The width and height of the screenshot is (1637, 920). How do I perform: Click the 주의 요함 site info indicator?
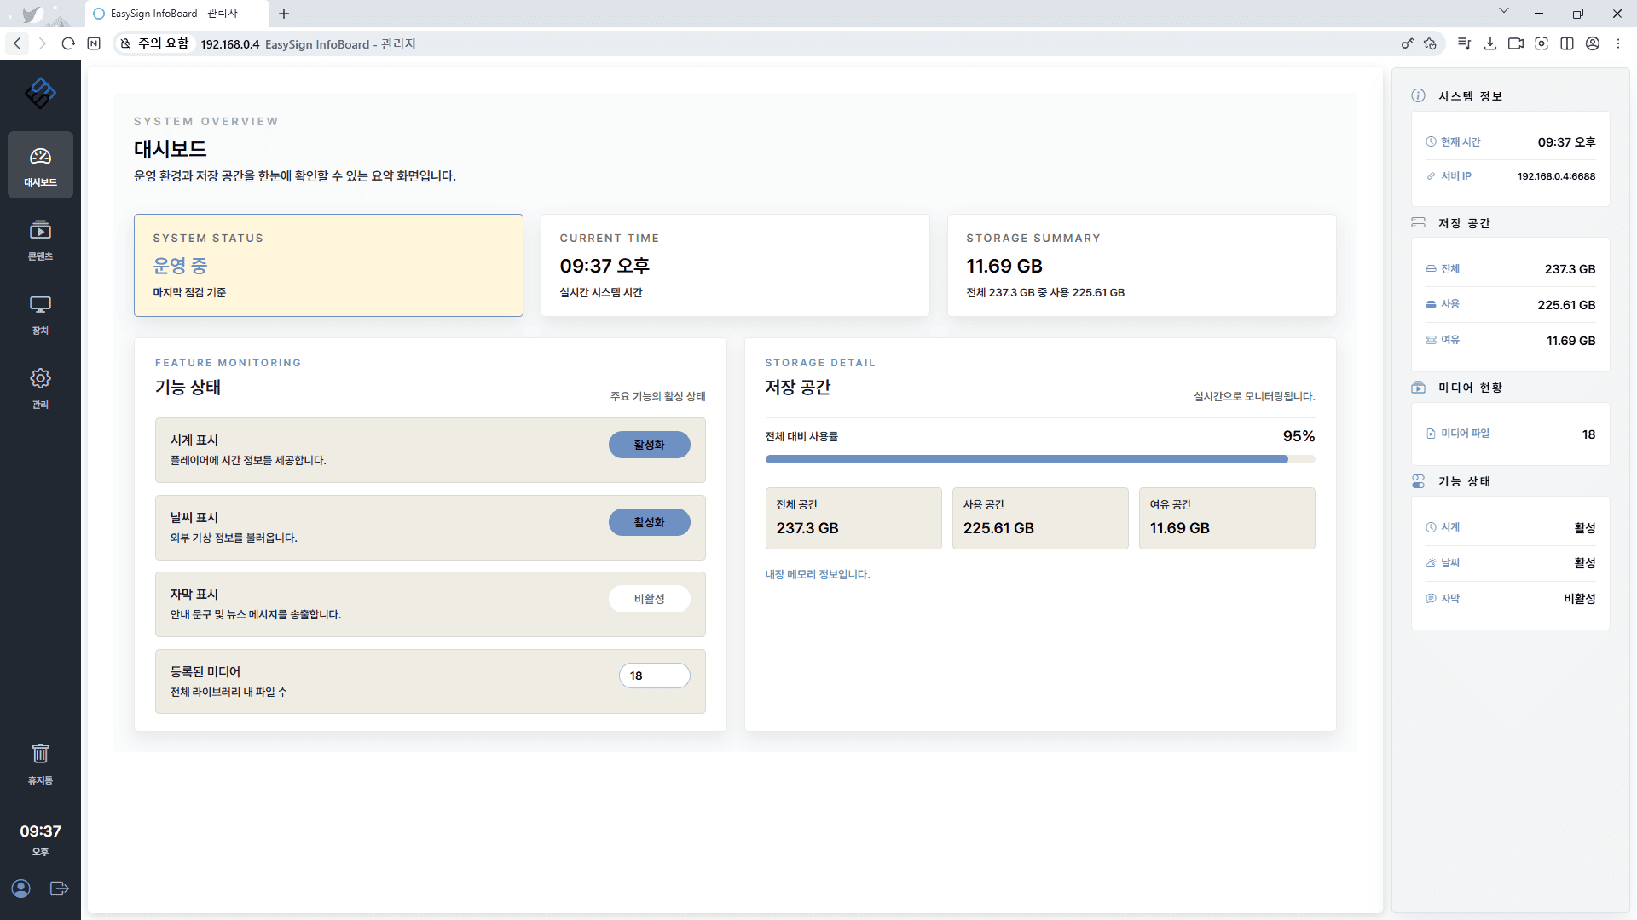click(154, 43)
